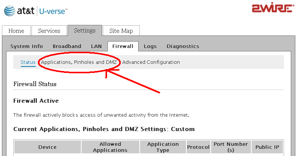Click the AT&T globe logo
The width and height of the screenshot is (298, 156).
[x=9, y=11]
